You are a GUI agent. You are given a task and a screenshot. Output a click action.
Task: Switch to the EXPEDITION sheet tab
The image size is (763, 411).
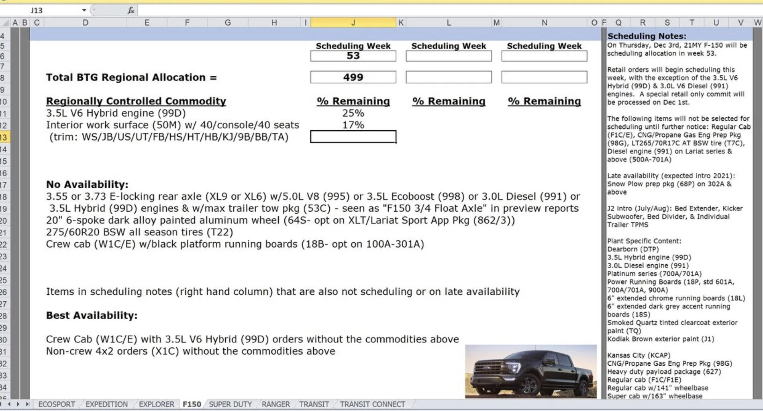click(x=106, y=404)
